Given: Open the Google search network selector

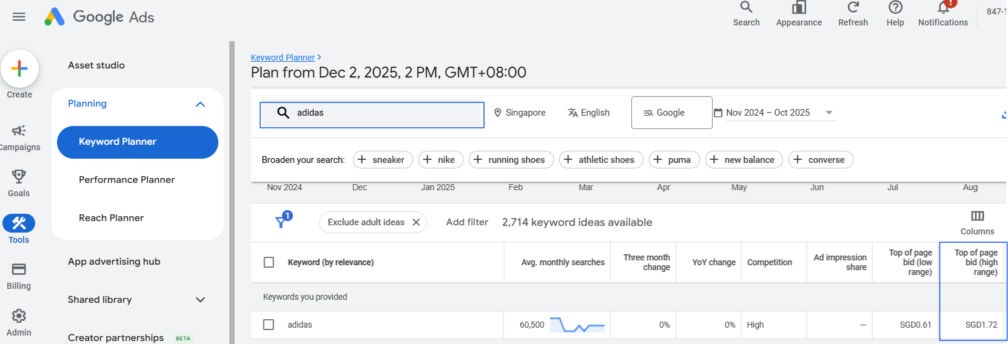Looking at the screenshot, I should (671, 113).
